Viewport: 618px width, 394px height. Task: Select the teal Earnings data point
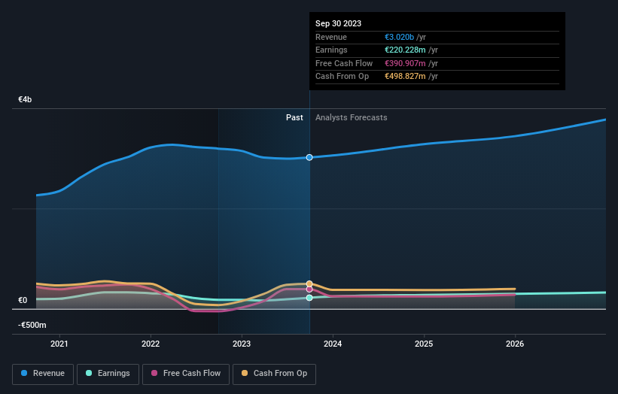[309, 298]
